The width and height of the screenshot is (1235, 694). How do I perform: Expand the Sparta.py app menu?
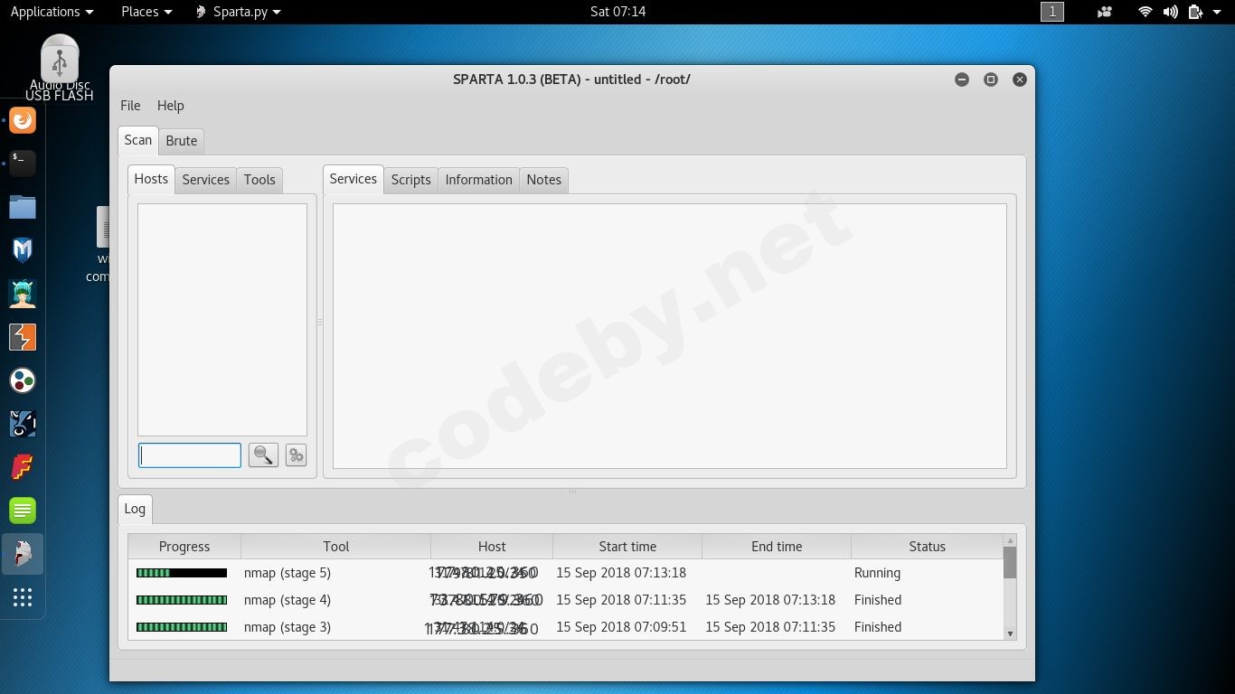point(239,12)
